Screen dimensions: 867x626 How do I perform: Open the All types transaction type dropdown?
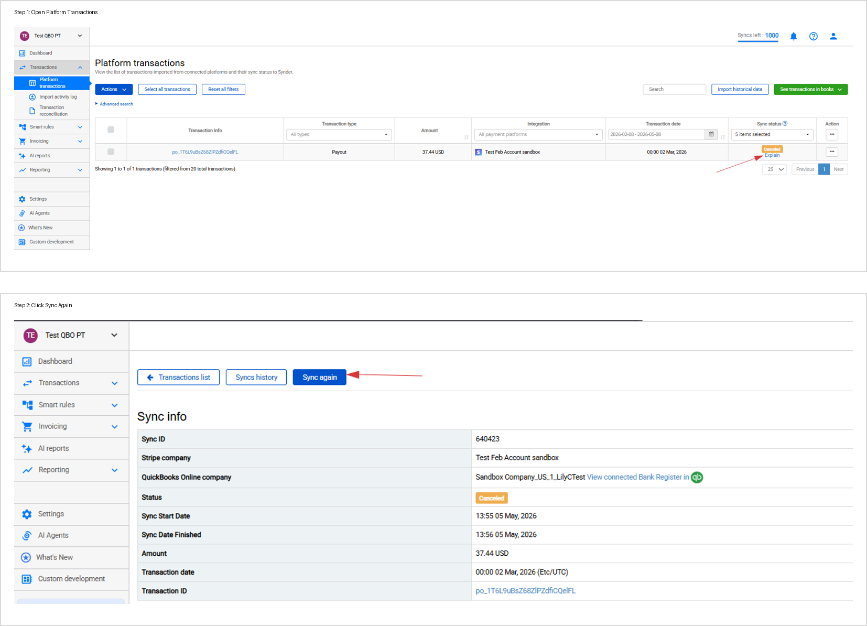coord(339,135)
